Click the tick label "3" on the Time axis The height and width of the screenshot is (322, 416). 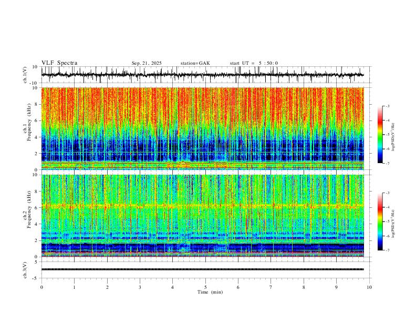[140, 287]
